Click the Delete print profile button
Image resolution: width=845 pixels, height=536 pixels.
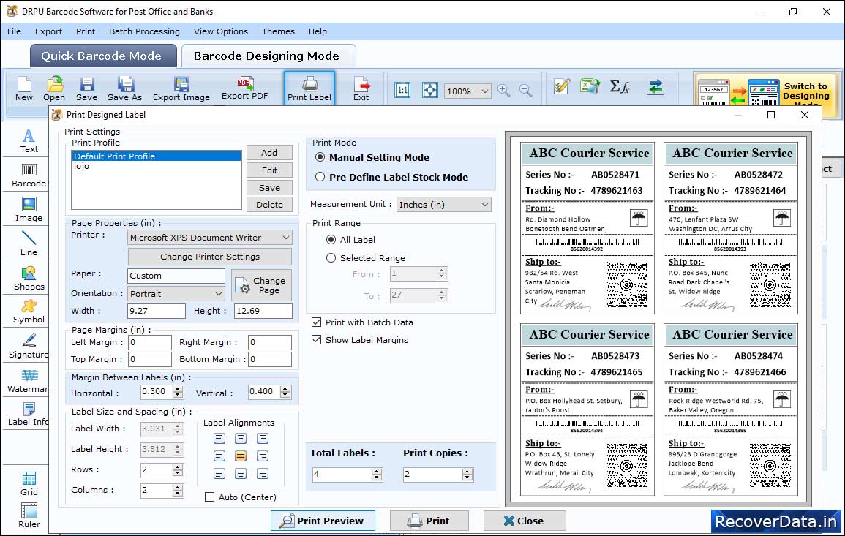pyautogui.click(x=269, y=205)
